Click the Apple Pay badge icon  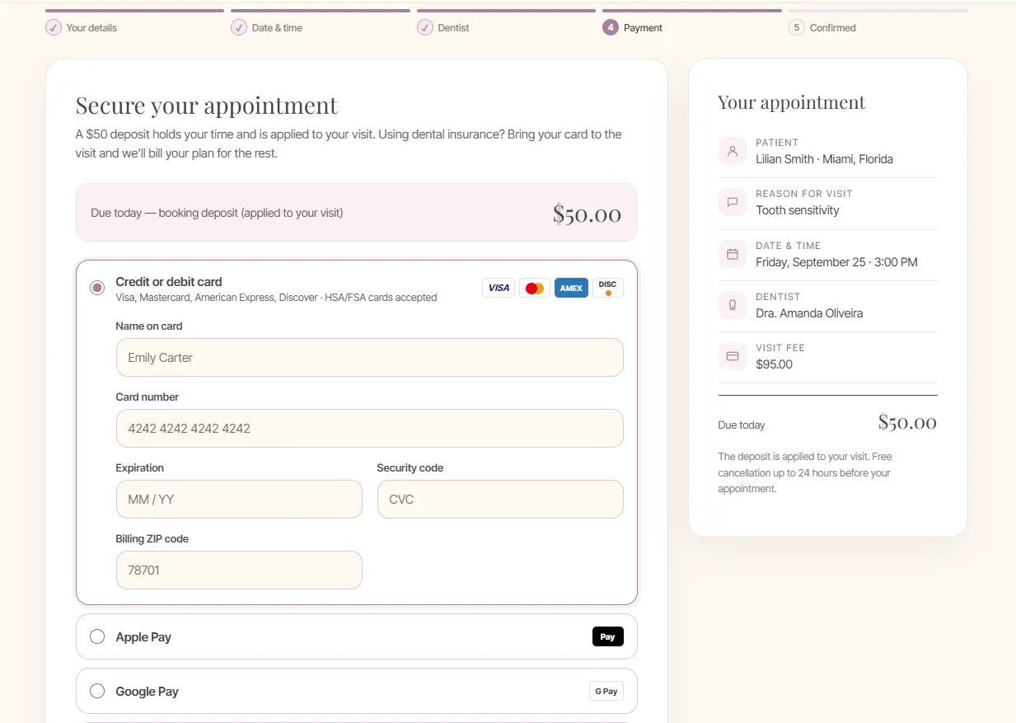pyautogui.click(x=608, y=636)
